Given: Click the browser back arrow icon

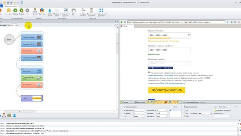Looking at the screenshot, I should tap(121, 22).
